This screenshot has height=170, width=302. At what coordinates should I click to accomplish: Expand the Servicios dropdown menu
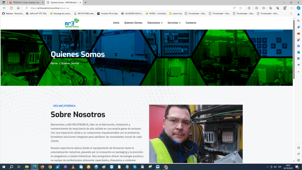[174, 23]
